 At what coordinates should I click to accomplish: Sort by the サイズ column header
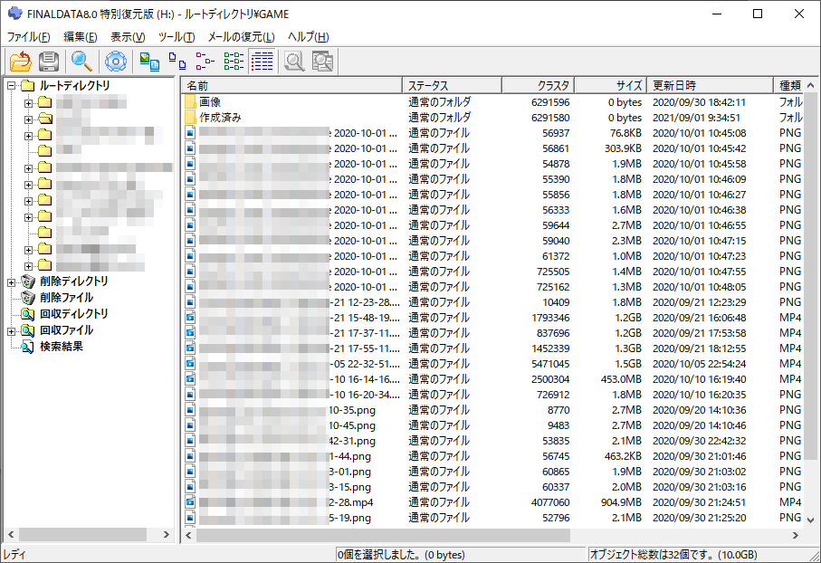(x=610, y=85)
